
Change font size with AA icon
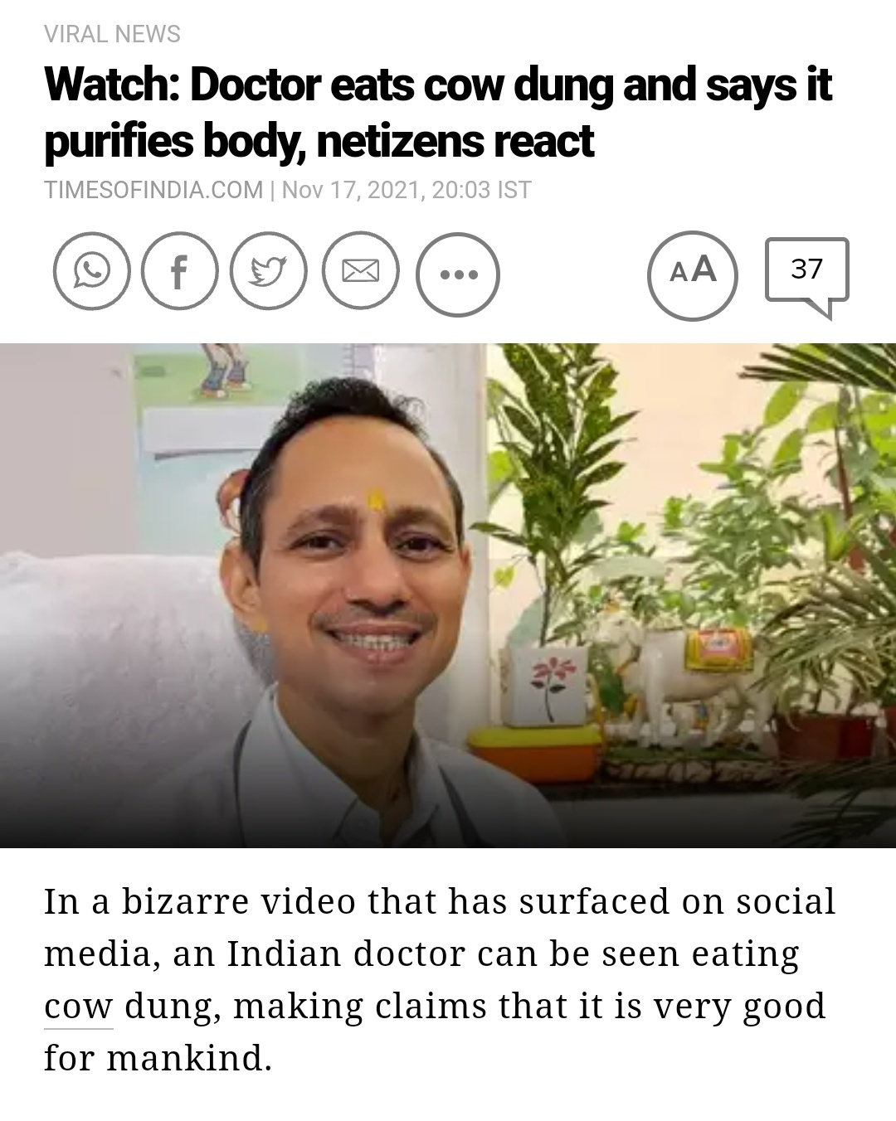point(693,275)
